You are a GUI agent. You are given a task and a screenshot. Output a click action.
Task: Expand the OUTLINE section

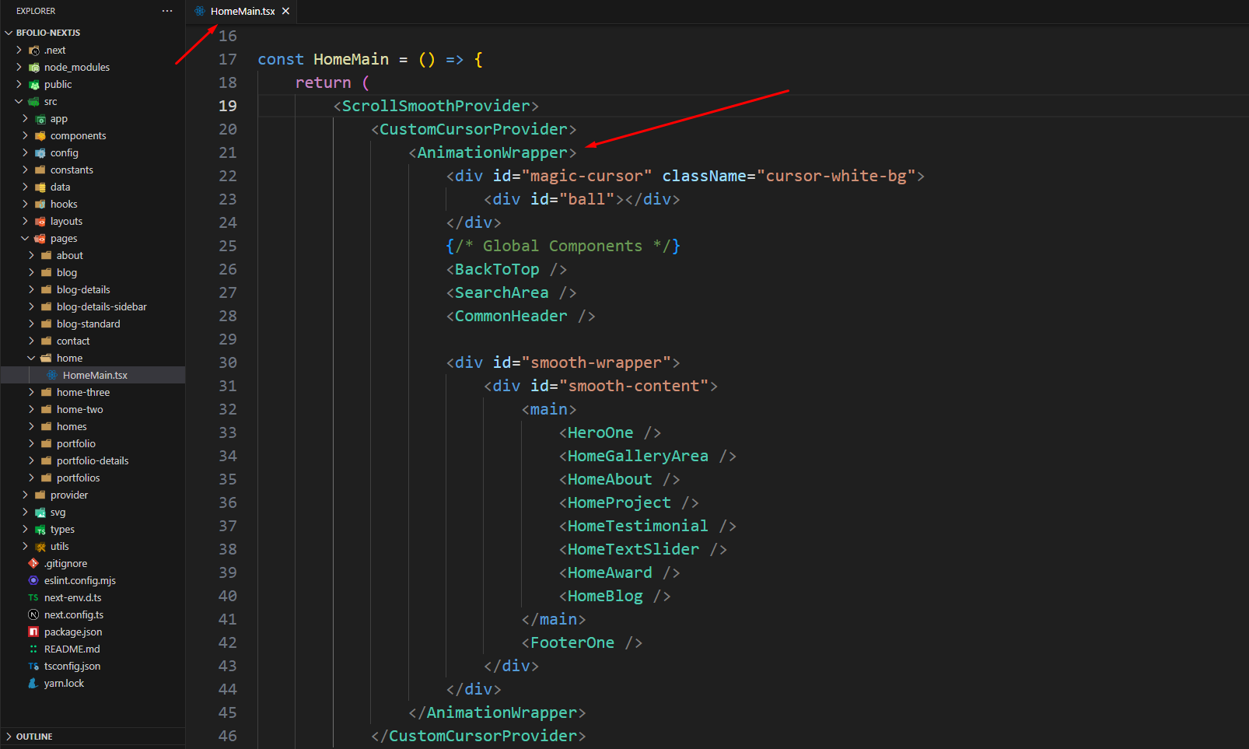click(x=34, y=736)
